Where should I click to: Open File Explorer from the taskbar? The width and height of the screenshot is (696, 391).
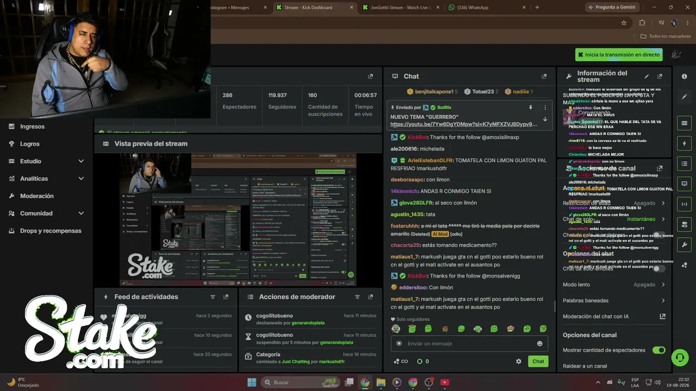(381, 382)
